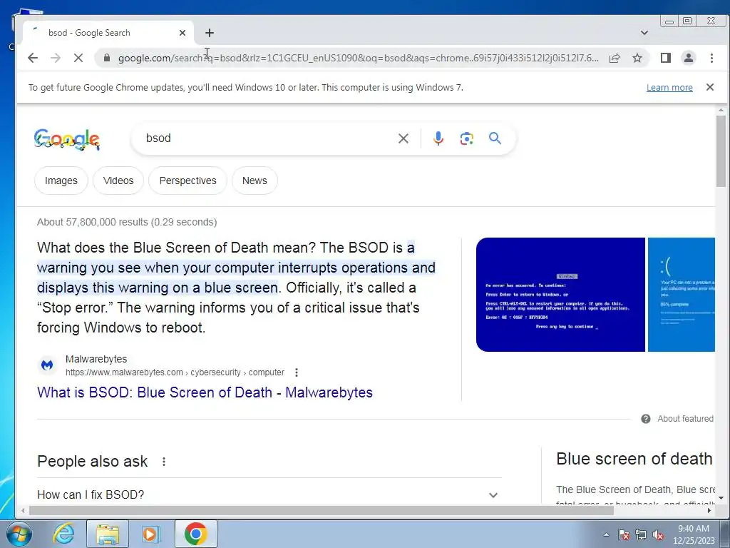Go back to the previous page

[33, 58]
